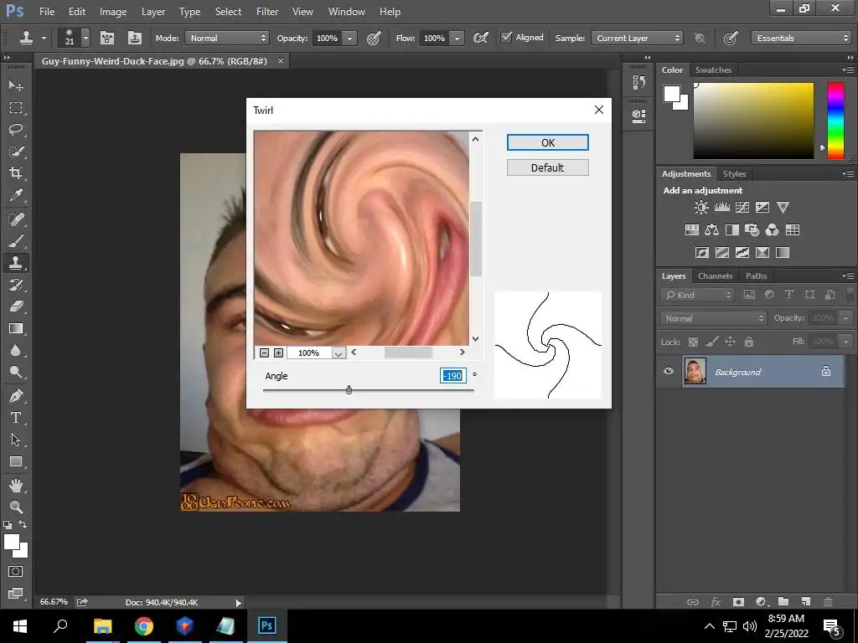Select the Crop tool in the toolbar

(x=15, y=173)
